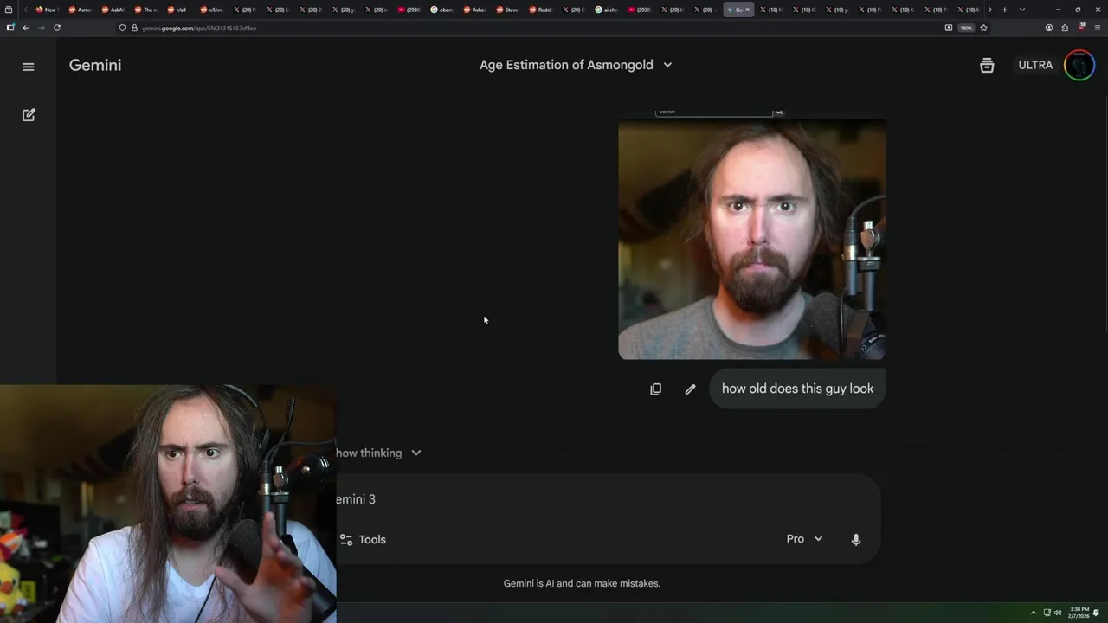Open the network status tray icon

tap(1047, 613)
